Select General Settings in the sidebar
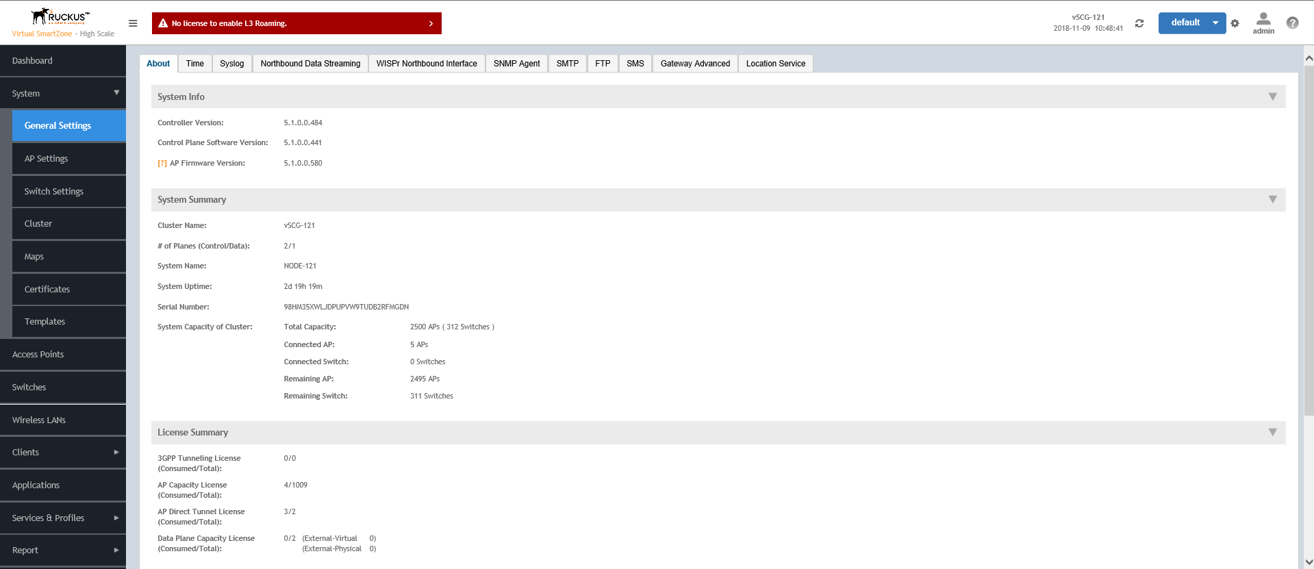This screenshot has width=1314, height=569. (x=69, y=125)
